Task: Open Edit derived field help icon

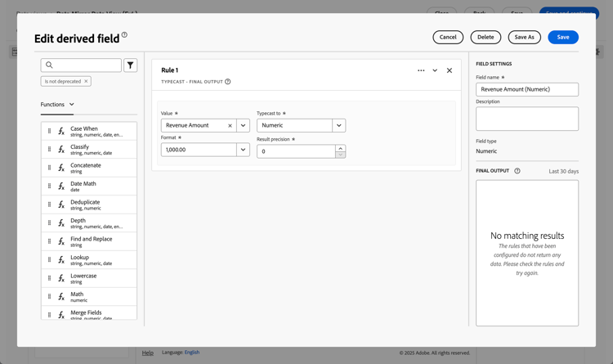Action: coord(124,35)
